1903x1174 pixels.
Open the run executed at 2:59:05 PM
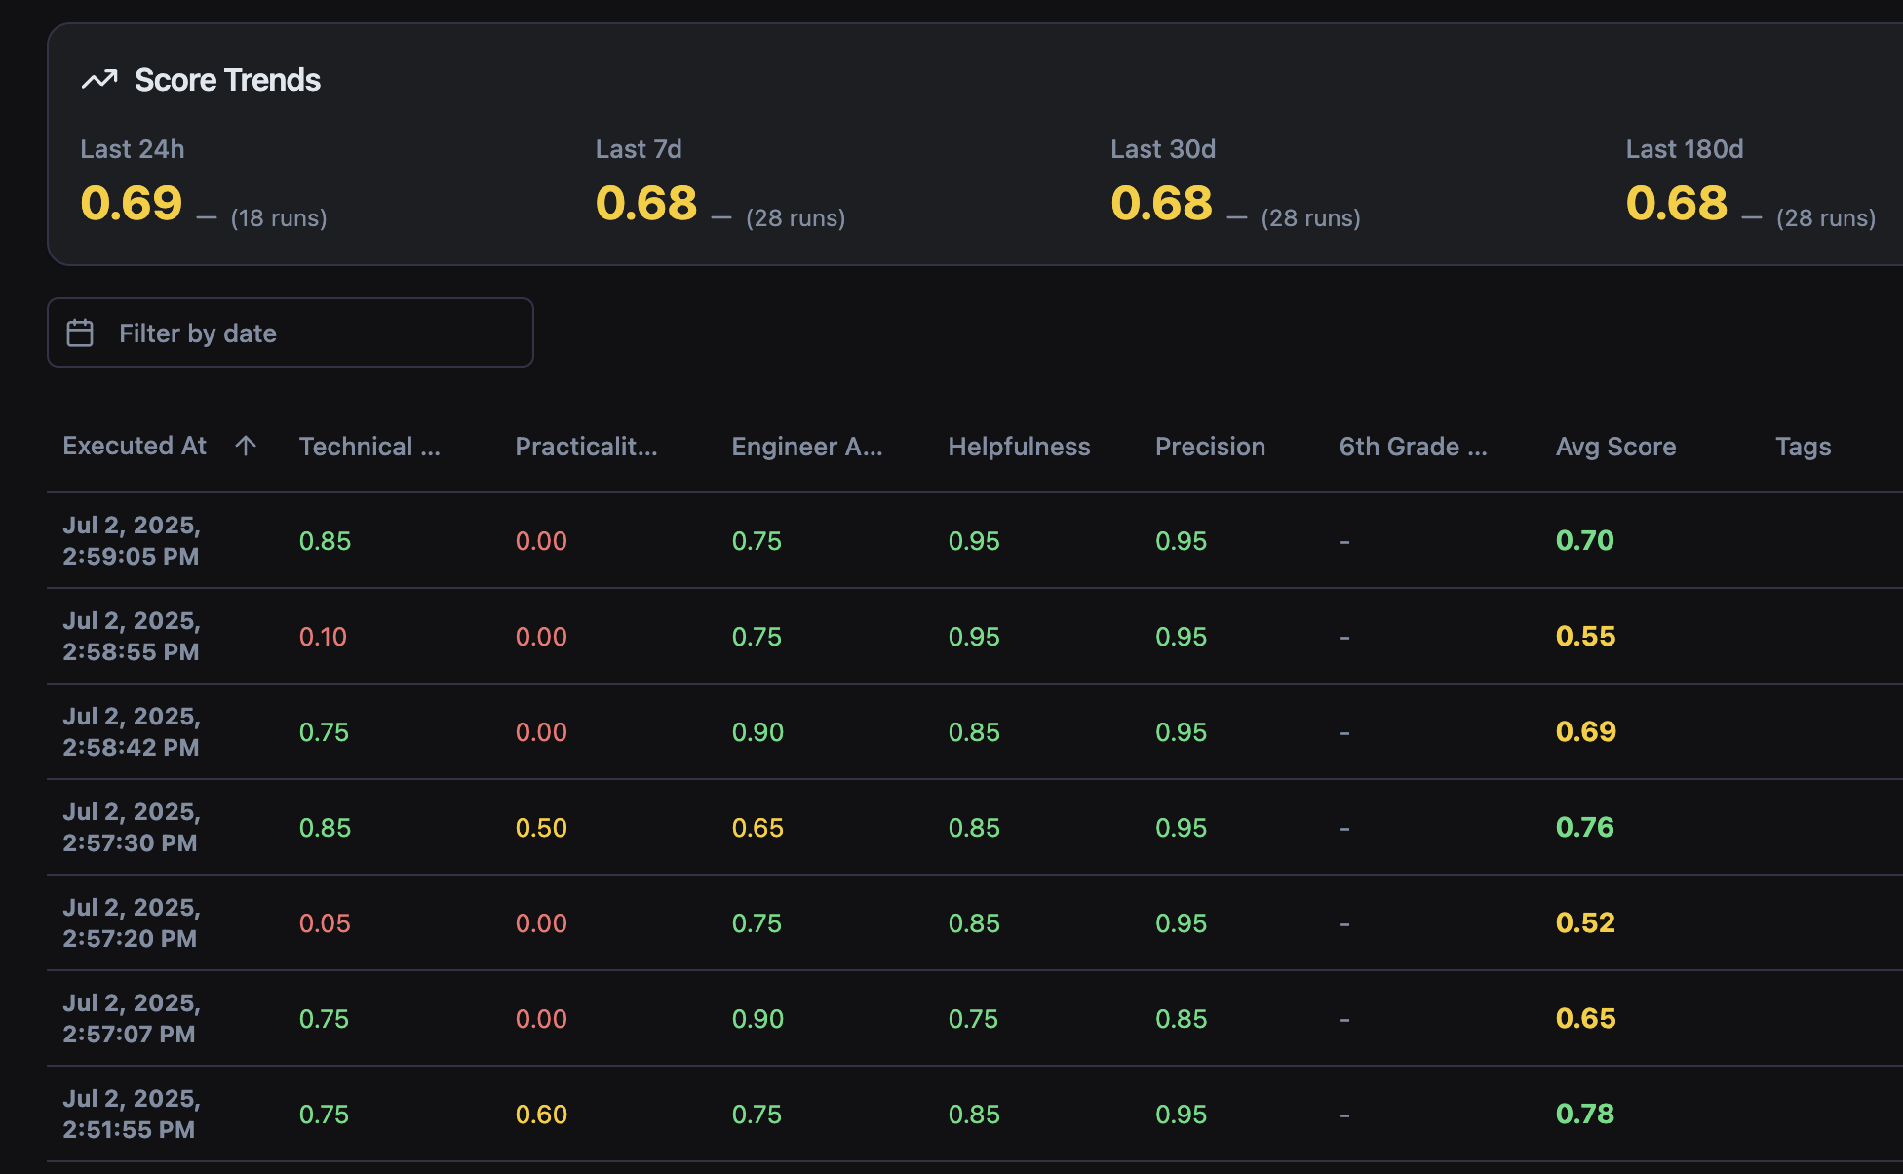click(x=131, y=540)
